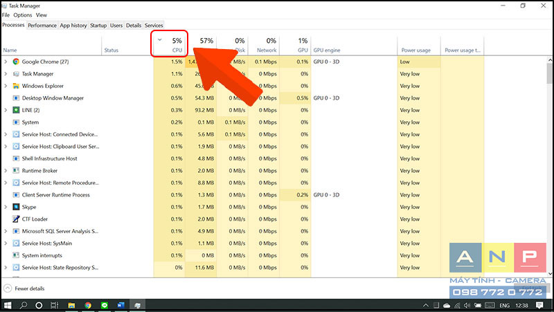
Task: Click the ENG language indicator
Action: pyautogui.click(x=504, y=306)
